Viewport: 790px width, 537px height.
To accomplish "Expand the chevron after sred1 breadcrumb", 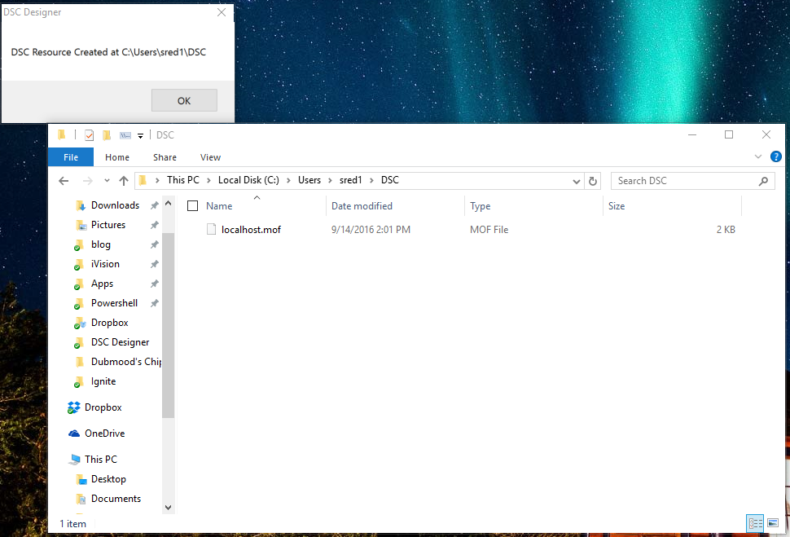I will pyautogui.click(x=371, y=181).
